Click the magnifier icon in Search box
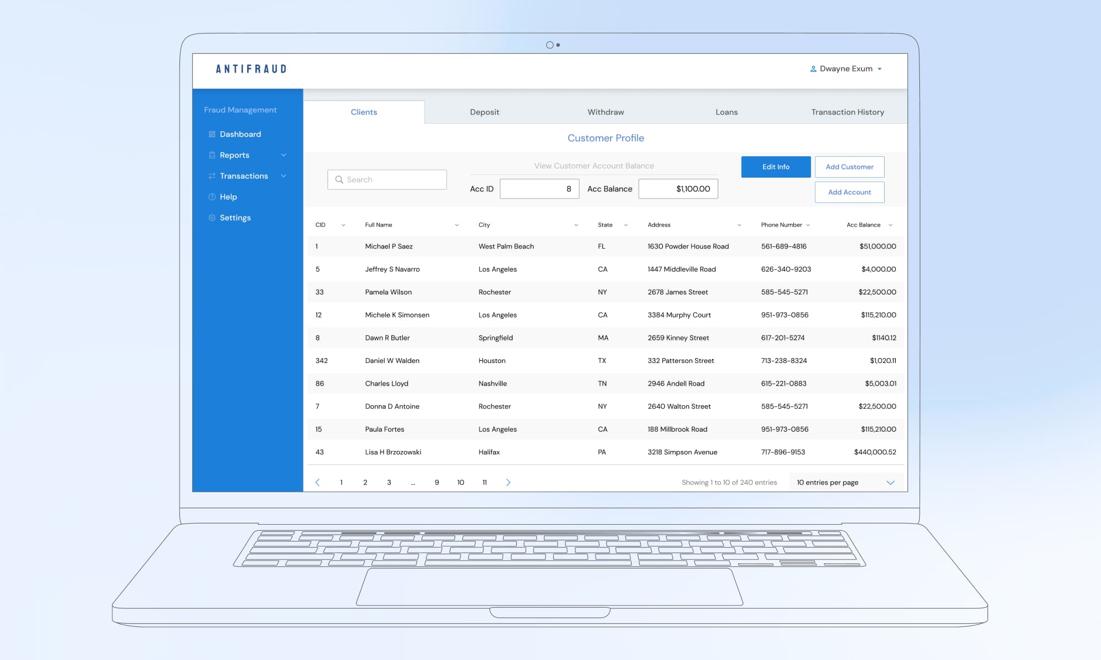The image size is (1101, 660). [x=339, y=180]
